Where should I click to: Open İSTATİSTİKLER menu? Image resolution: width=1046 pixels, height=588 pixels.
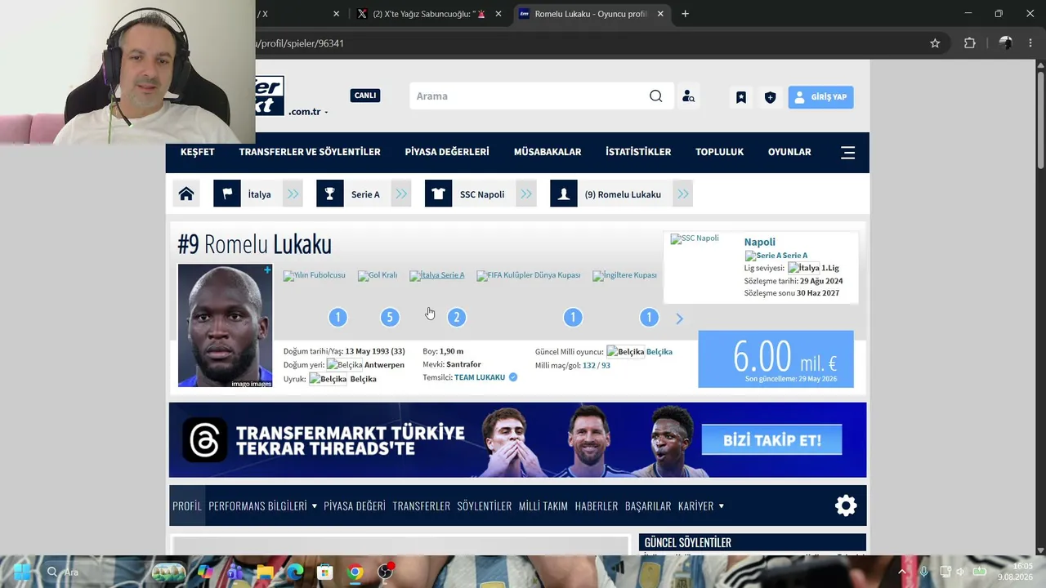click(638, 152)
